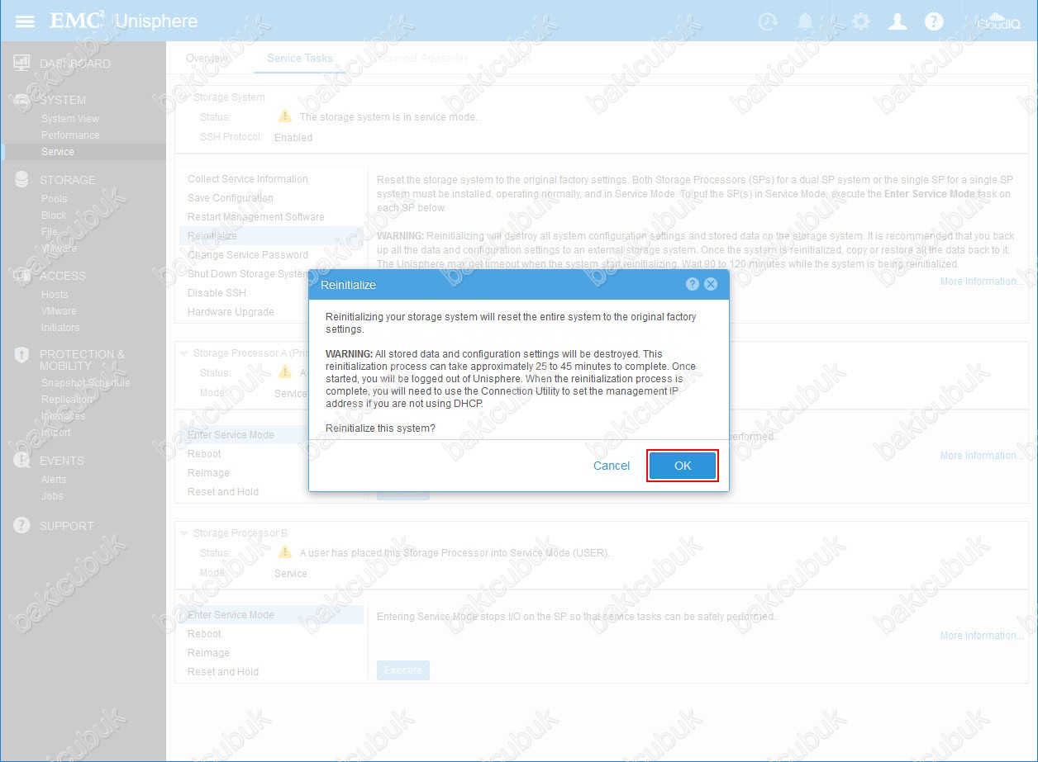This screenshot has width=1038, height=762.
Task: Open Replication in the sidebar
Action: point(67,400)
